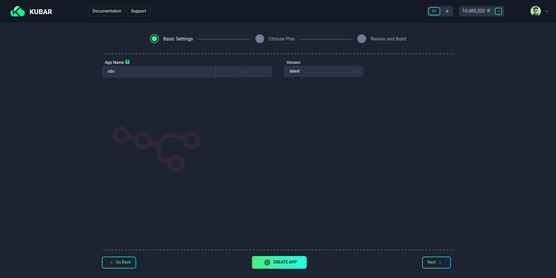This screenshot has height=278, width=556.
Task: Open the user avatar profile
Action: coord(536,11)
